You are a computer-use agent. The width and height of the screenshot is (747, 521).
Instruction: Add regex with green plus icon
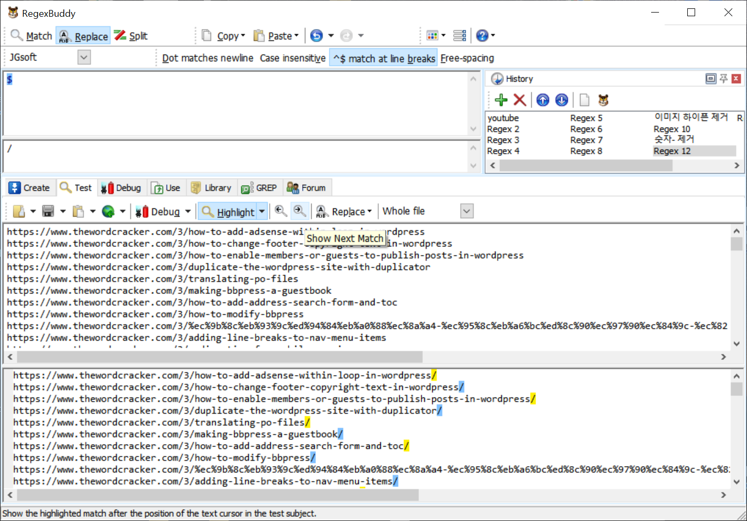(501, 100)
